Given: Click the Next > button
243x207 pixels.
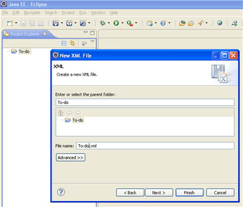Looking at the screenshot, I should coord(159,192).
